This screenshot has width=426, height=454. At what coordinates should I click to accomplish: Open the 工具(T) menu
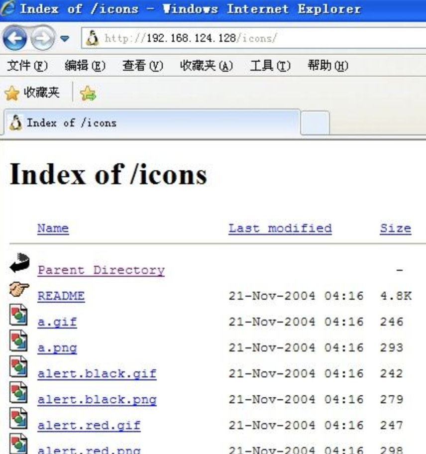pyautogui.click(x=270, y=65)
